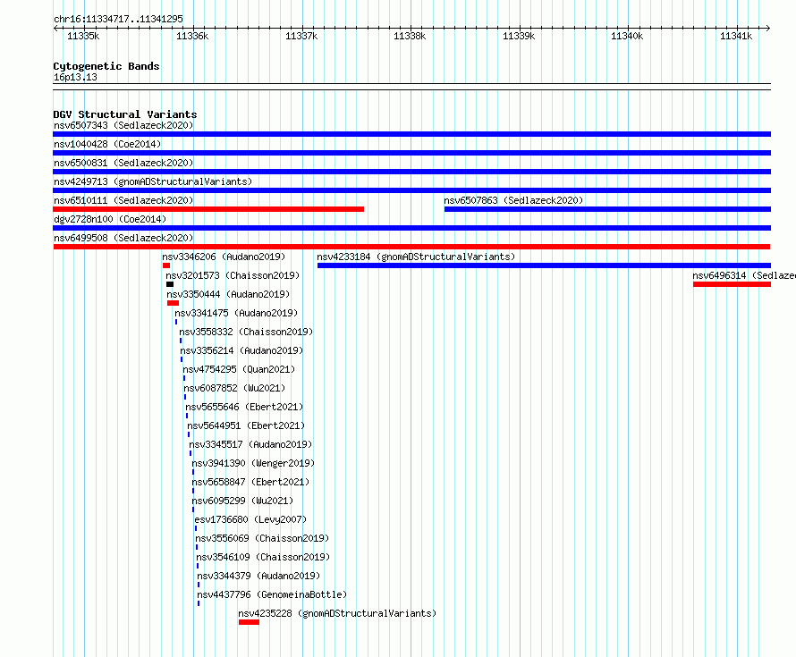Open nsv4437796 (GenomeinaBottle) label
796x657 pixels.
click(x=272, y=594)
